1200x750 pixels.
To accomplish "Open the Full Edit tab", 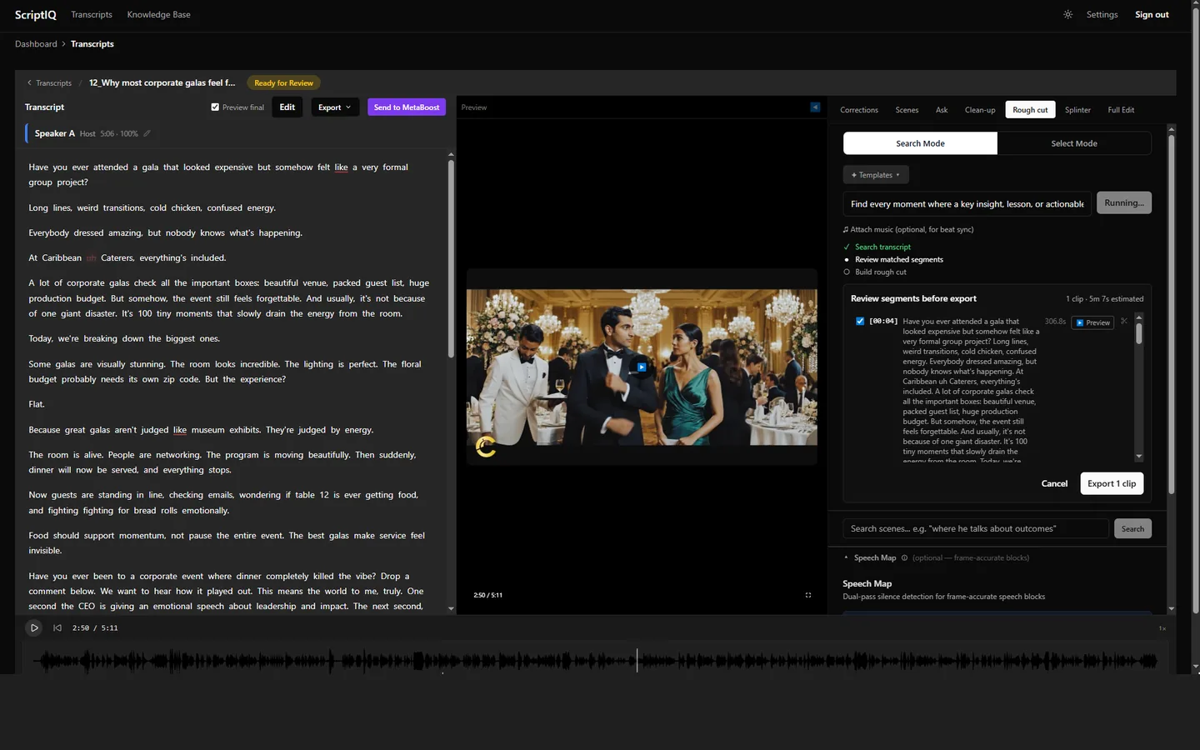I will [1121, 110].
